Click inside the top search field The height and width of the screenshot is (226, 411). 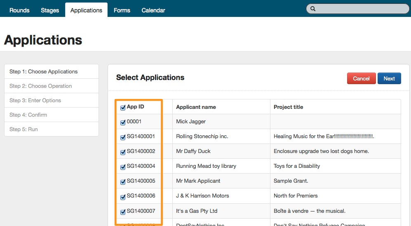coord(361,9)
